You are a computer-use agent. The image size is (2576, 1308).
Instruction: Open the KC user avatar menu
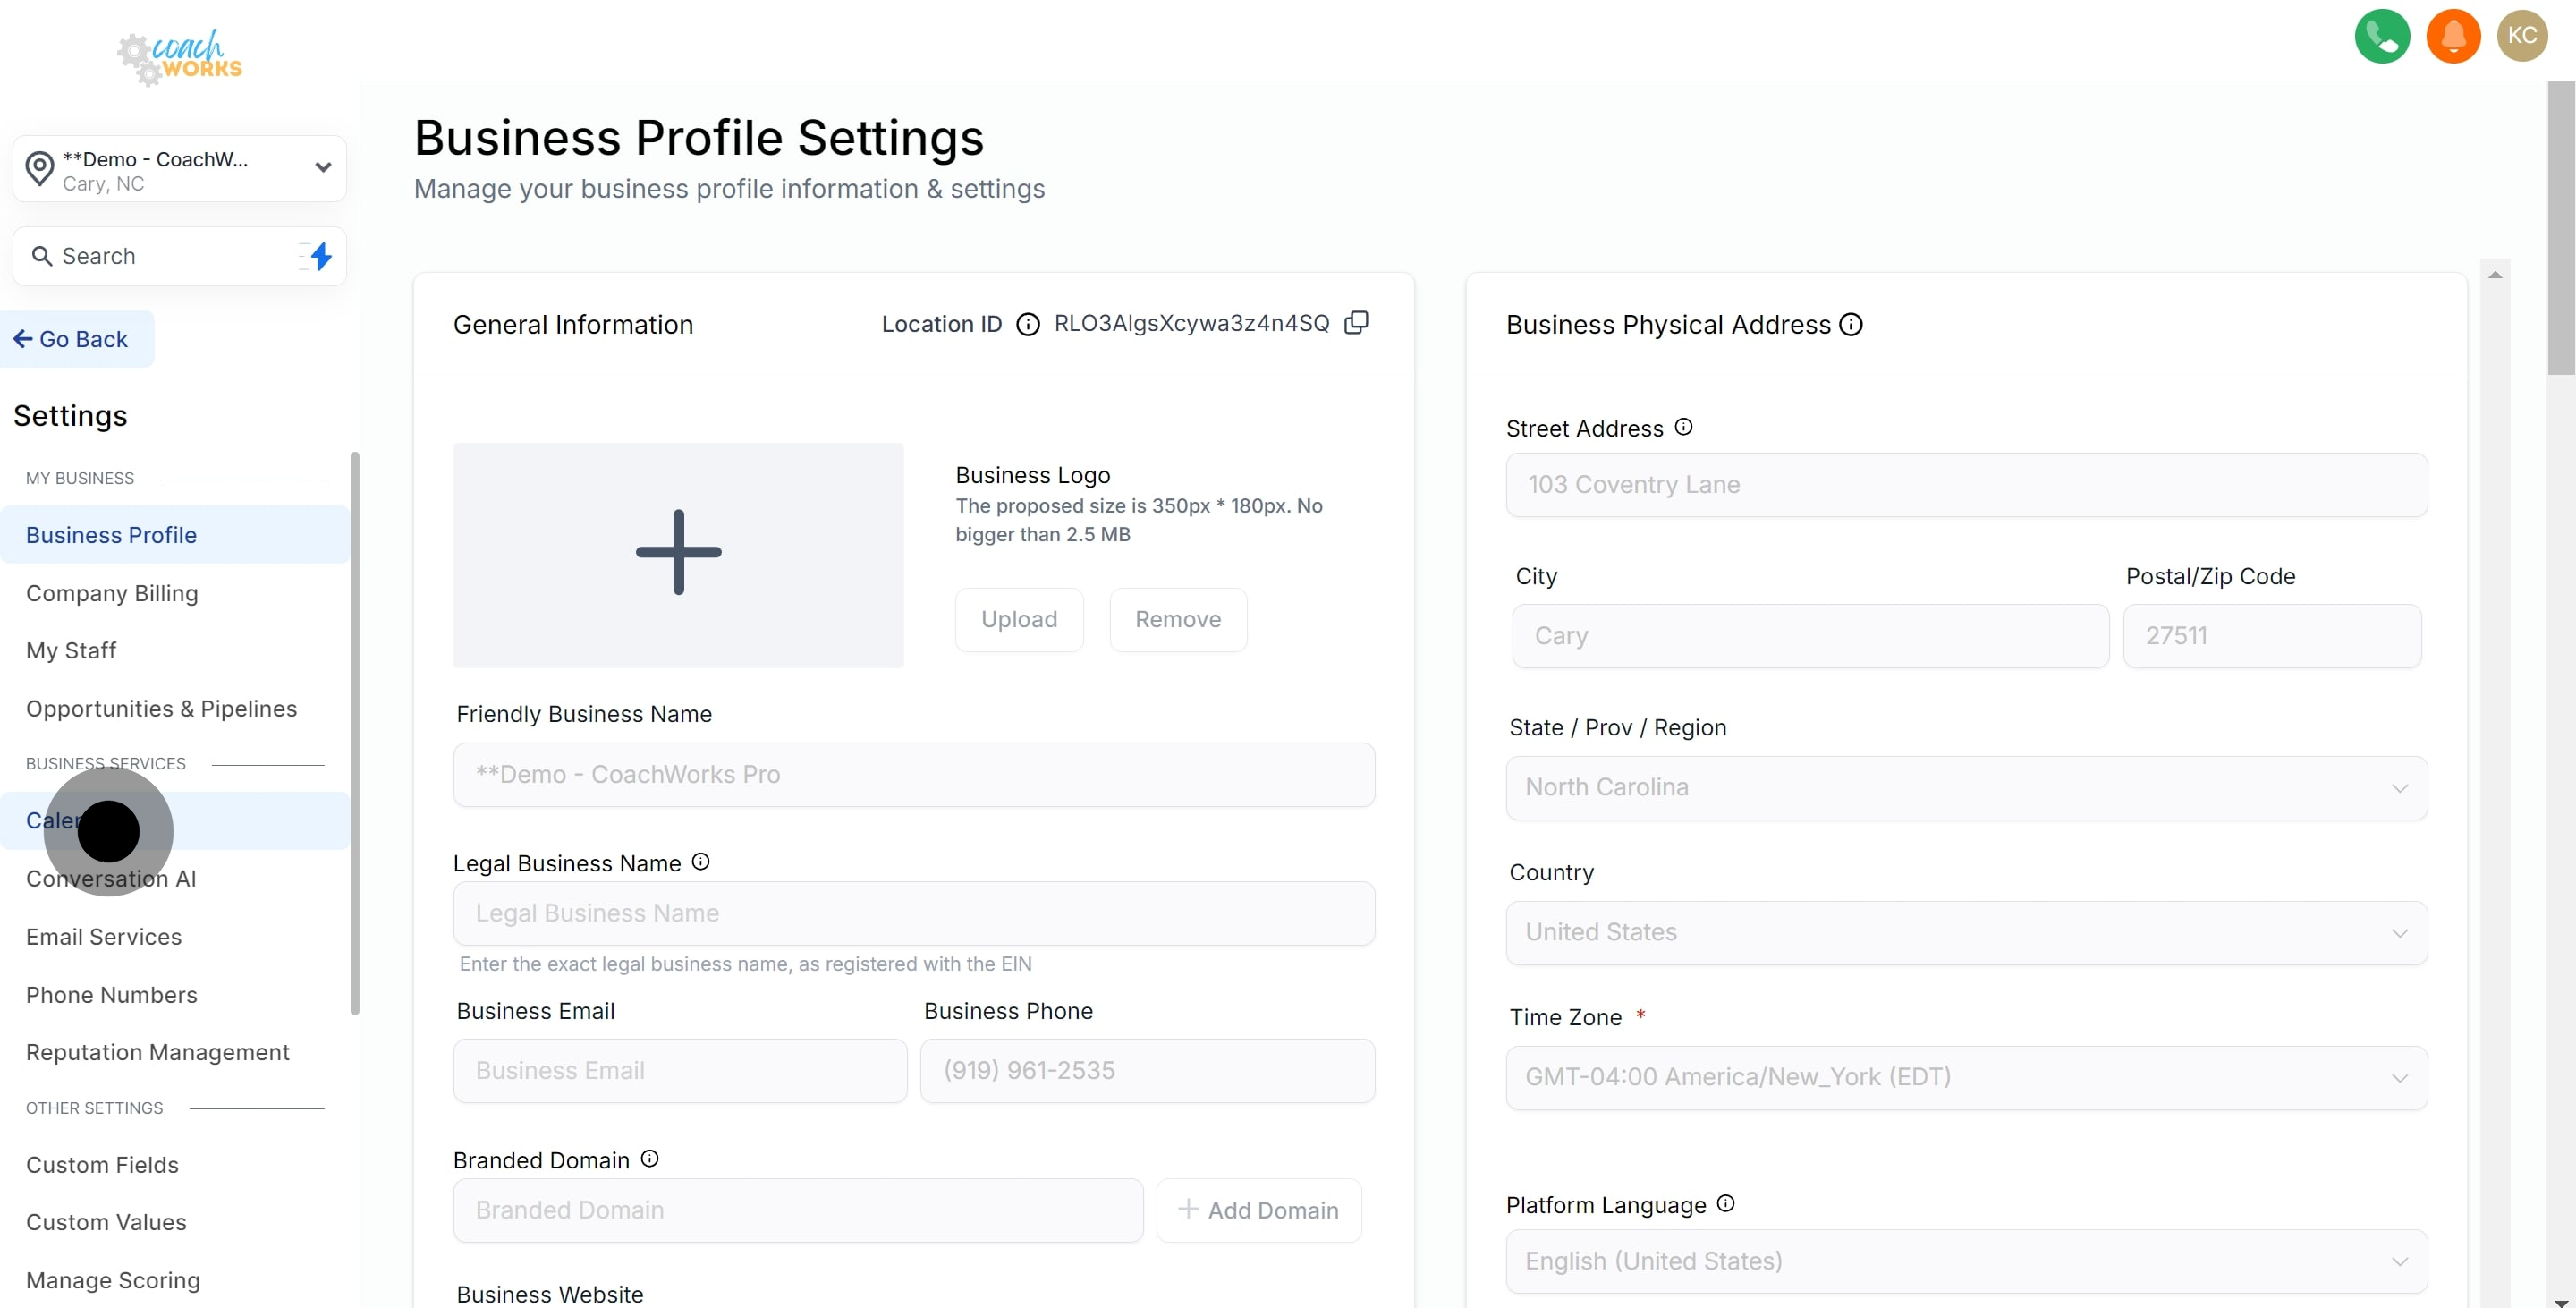2521,37
